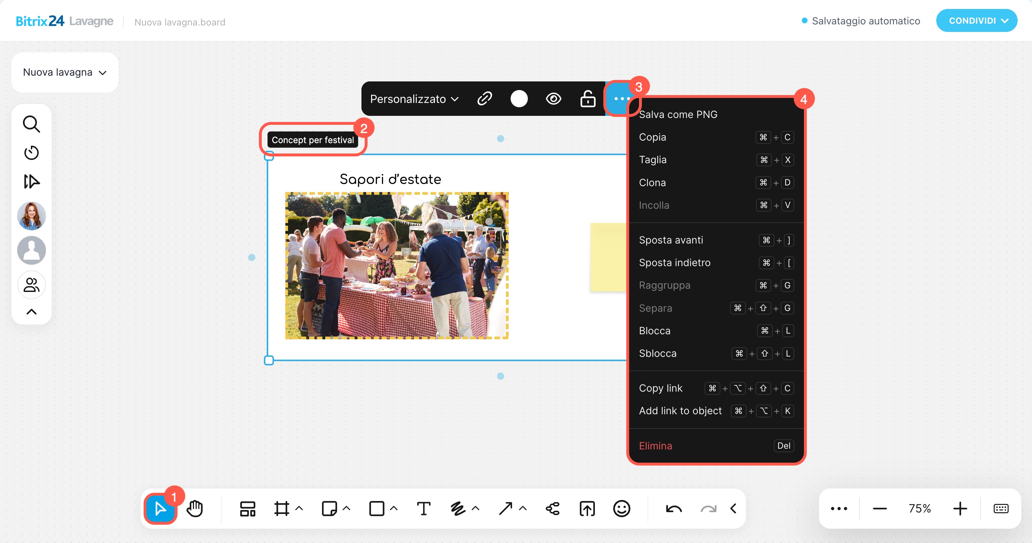
Task: Click the undo arrow
Action: pyautogui.click(x=673, y=509)
